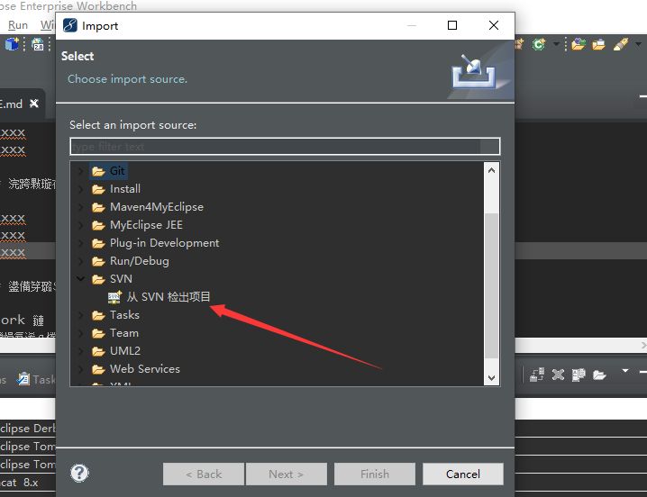Click the Maven4MyEclipse folder icon
Image resolution: width=647 pixels, height=497 pixels.
tap(98, 207)
